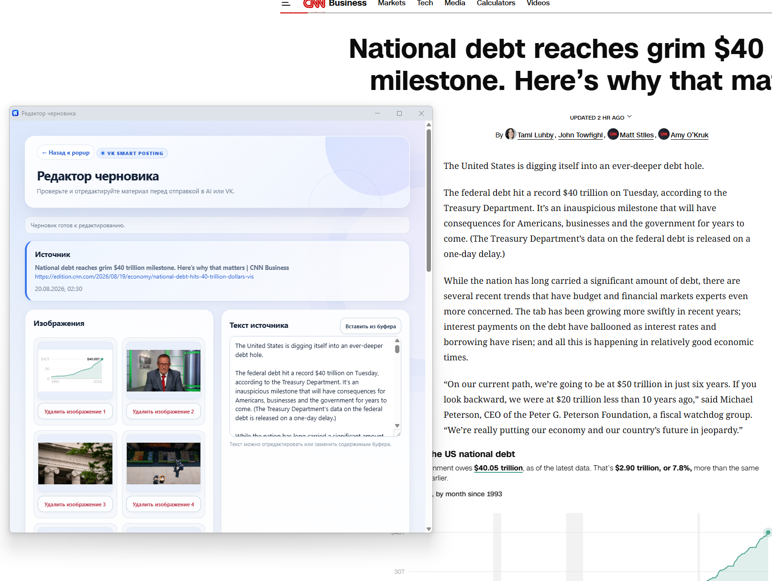Click the CNN article headline 'National debt reaches grim'
Image resolution: width=772 pixels, height=581 pixels.
560,65
